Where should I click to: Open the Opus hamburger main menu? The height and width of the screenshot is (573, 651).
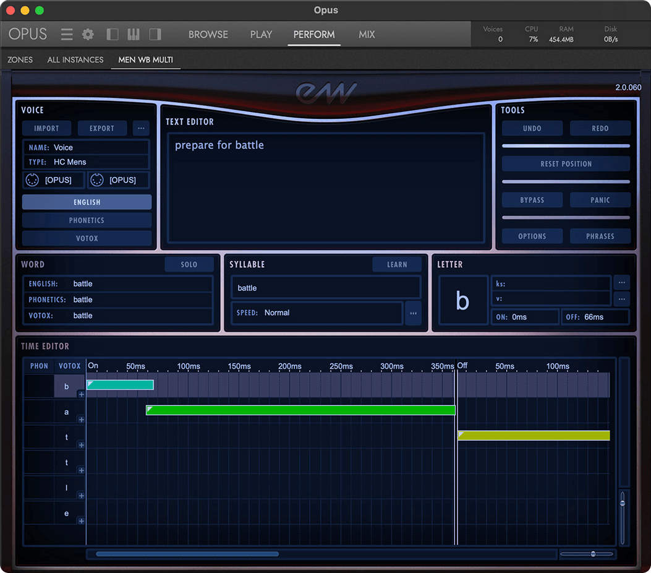[x=66, y=34]
